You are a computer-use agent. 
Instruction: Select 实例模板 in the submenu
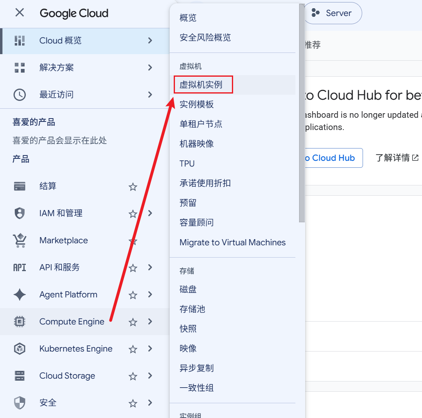point(233,104)
